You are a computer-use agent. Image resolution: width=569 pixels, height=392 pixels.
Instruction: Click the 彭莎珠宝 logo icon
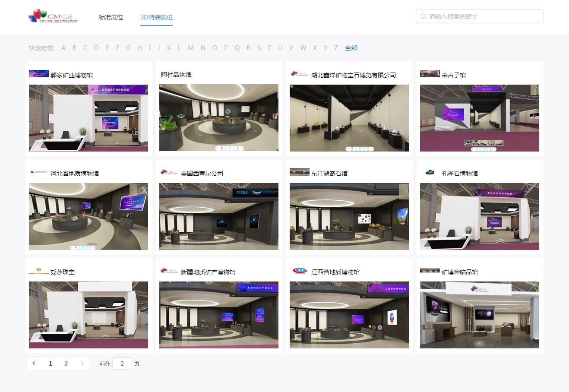[x=38, y=271]
